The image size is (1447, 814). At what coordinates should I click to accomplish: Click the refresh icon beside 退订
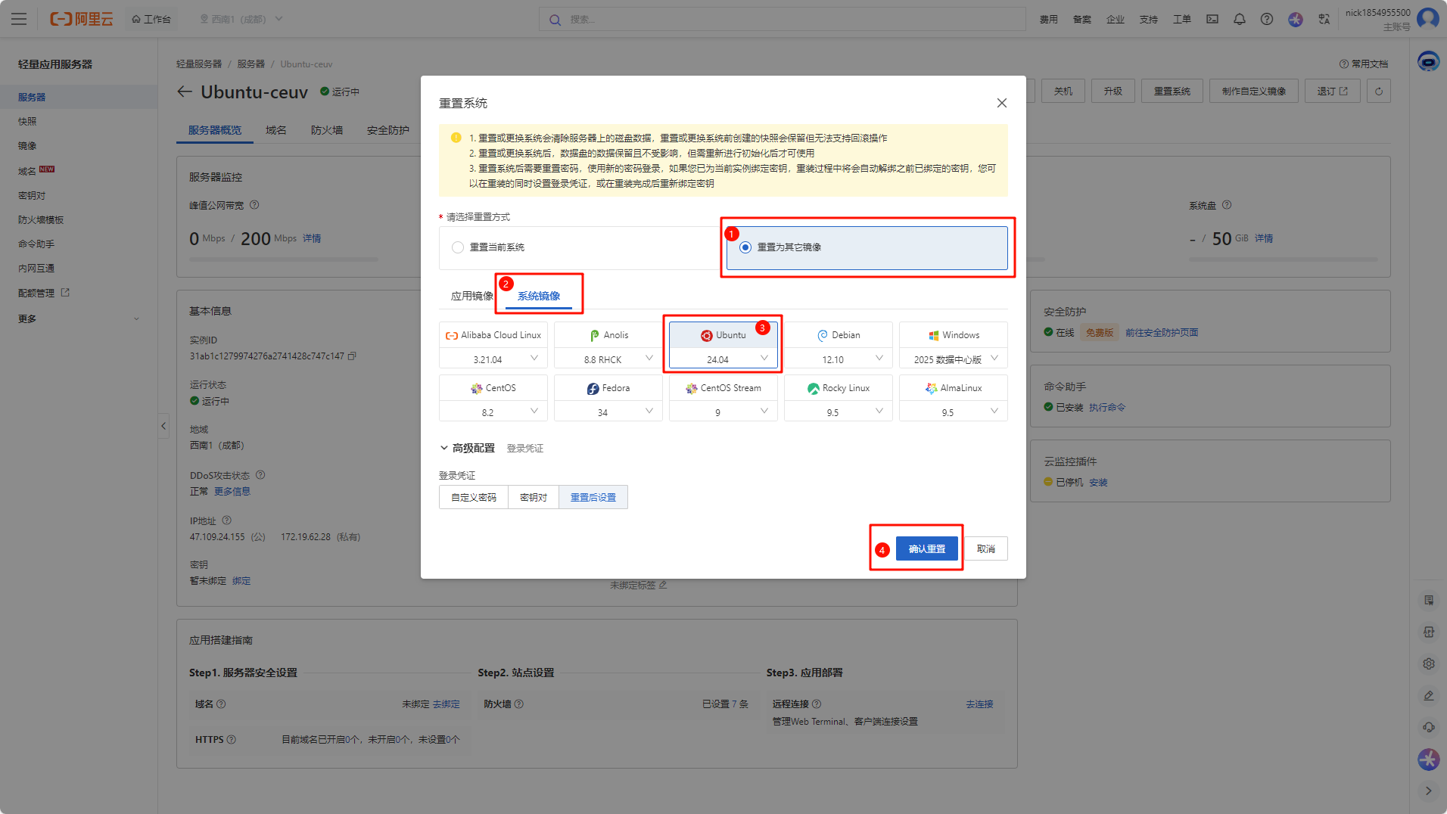(1378, 92)
